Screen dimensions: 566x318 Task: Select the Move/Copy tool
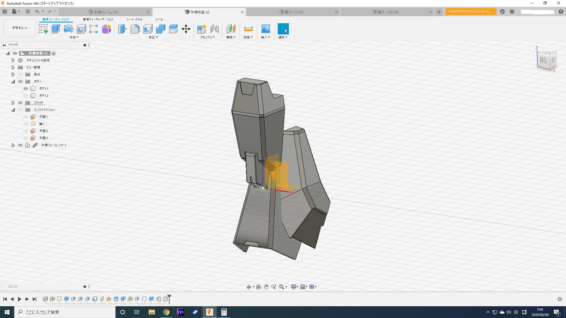click(186, 29)
